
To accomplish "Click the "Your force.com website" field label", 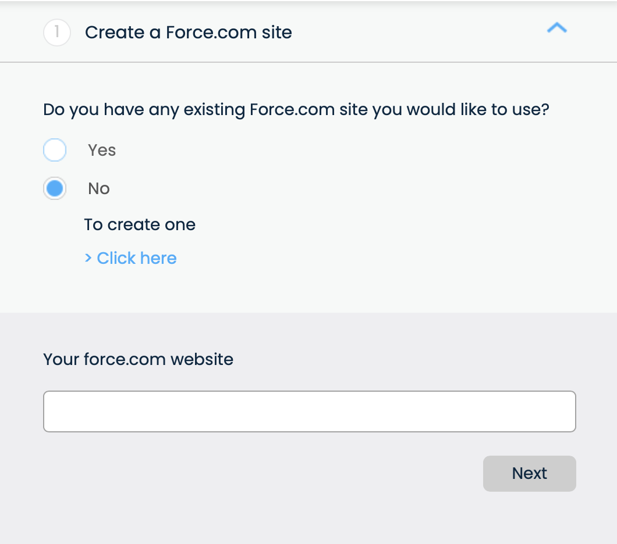I will click(x=139, y=359).
